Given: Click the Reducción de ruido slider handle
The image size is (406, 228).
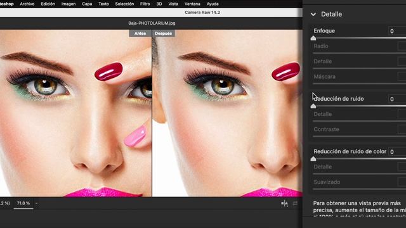Looking at the screenshot, I should tap(313, 106).
